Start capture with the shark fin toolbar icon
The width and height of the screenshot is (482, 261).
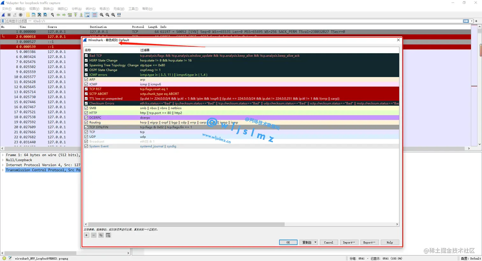point(4,15)
